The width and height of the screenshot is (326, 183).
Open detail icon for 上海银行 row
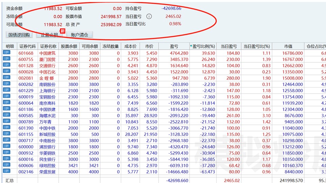[x=7, y=90]
